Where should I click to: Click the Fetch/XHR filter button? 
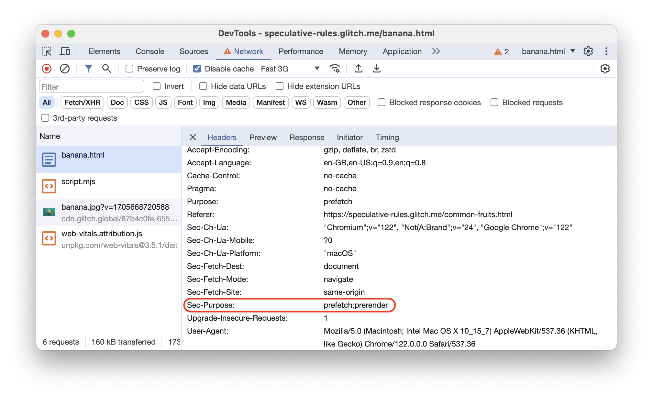pyautogui.click(x=83, y=103)
